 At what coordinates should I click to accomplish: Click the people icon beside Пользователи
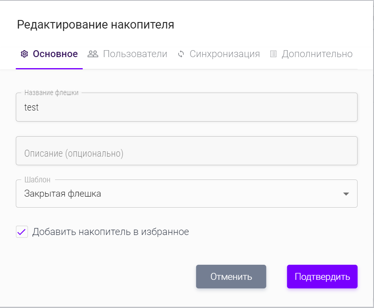[93, 54]
